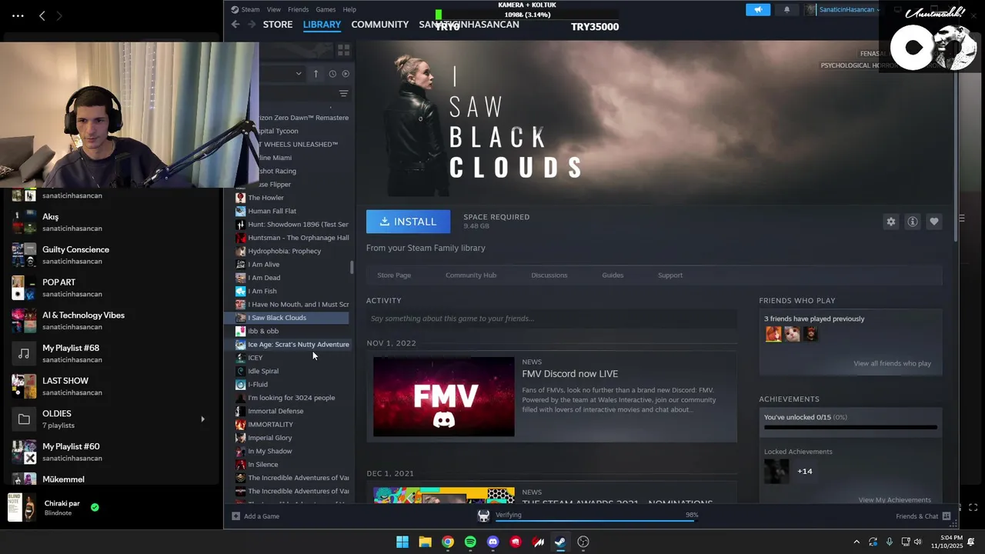Open the Community Hub link
The width and height of the screenshot is (985, 554).
(x=471, y=275)
